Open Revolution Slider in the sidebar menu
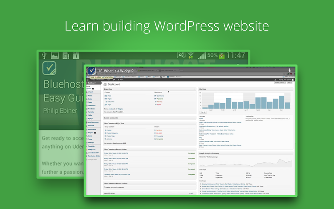The width and height of the screenshot is (334, 209). (x=94, y=156)
